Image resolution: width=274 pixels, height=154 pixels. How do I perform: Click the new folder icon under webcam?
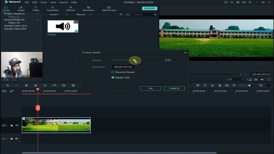tap(6, 80)
